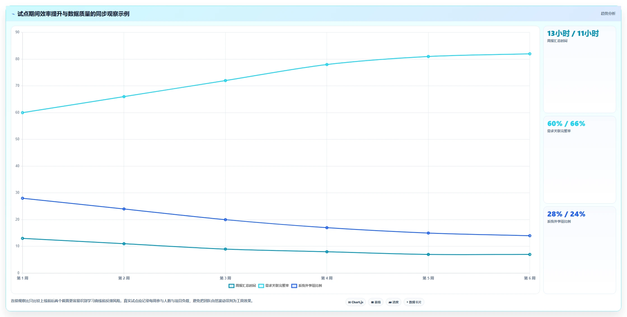
Task: Select 系统外事项比例 point at 第 4 周 (17)
Action: coord(327,228)
